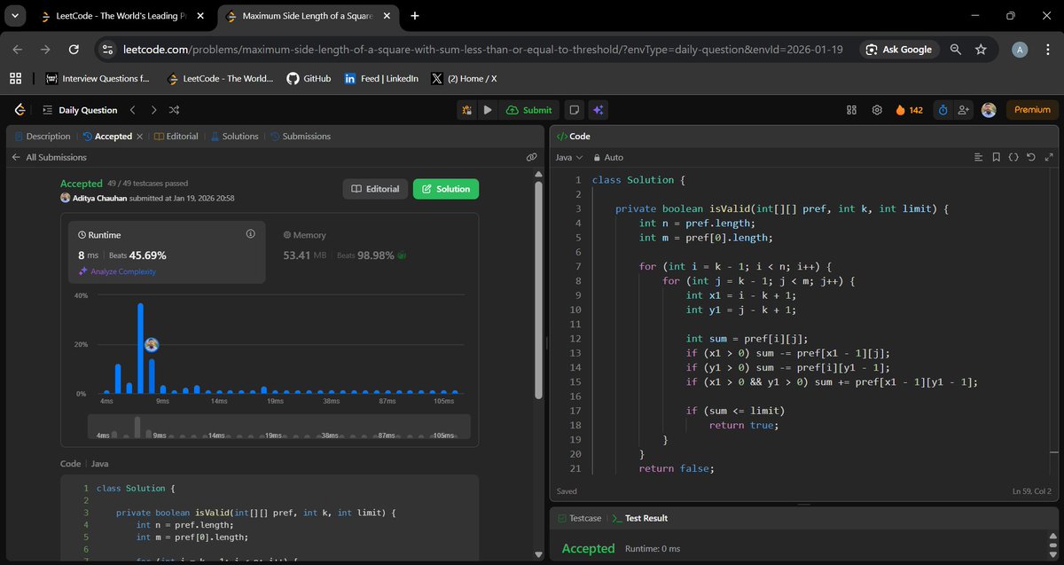This screenshot has height=565, width=1064.
Task: Open the GitHub bookmark
Action: coord(309,78)
